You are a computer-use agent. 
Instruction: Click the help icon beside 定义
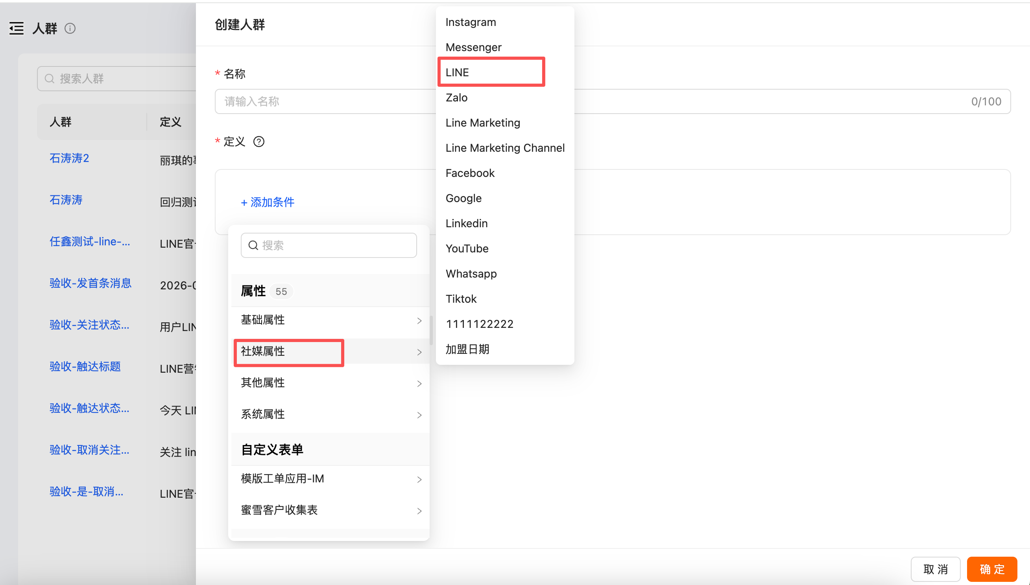point(258,142)
